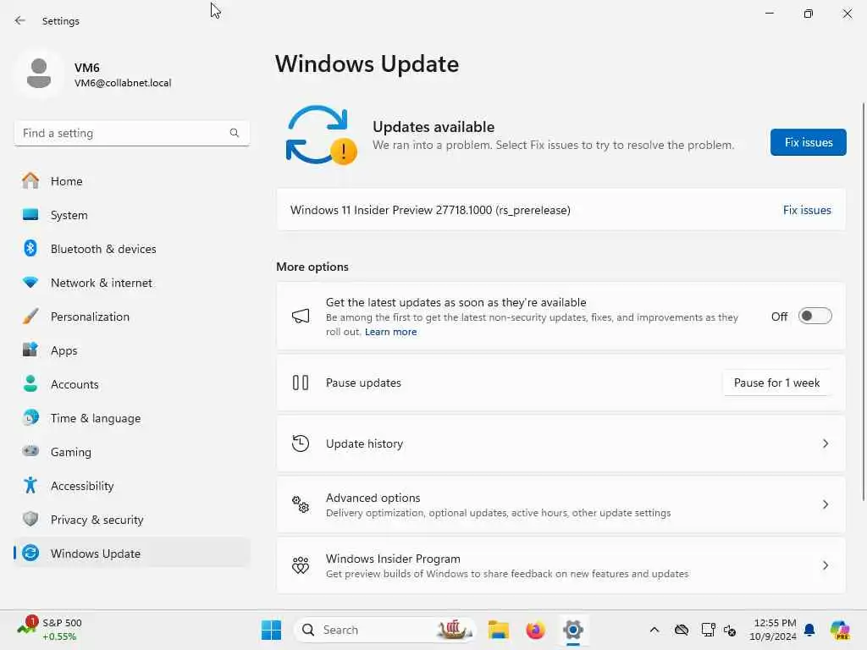This screenshot has width=867, height=650.
Task: Click the Advanced options gears icon
Action: coord(301,504)
